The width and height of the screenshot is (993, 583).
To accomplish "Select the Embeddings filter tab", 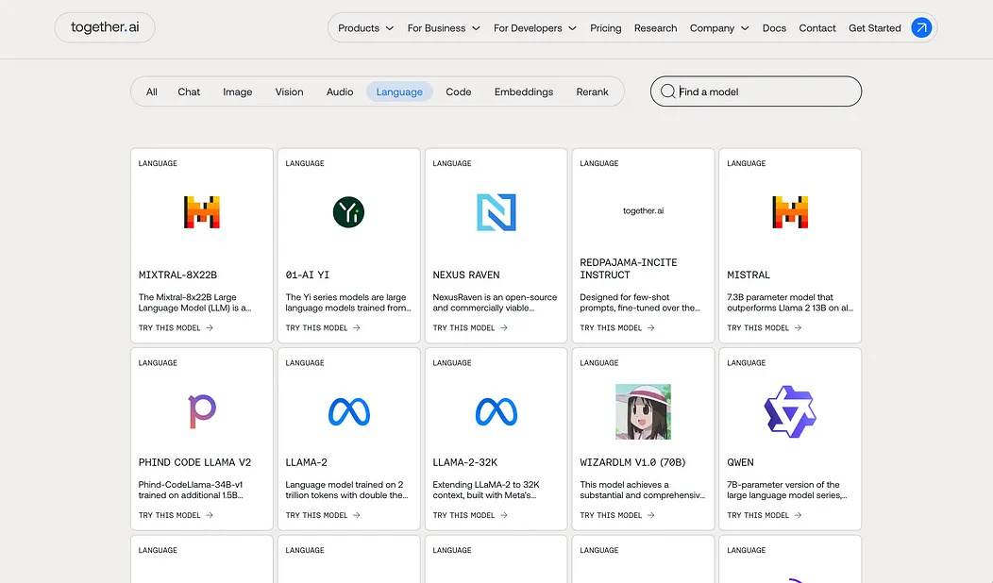I will 524,92.
